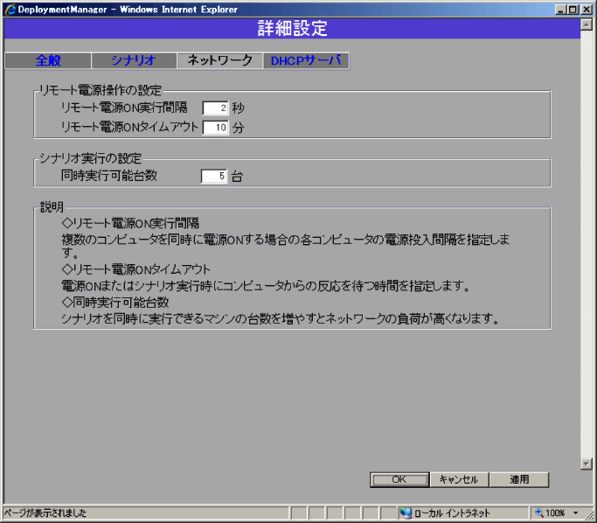Click the ◇同時実行可能台数 description heading
The height and width of the screenshot is (523, 597).
[x=115, y=303]
